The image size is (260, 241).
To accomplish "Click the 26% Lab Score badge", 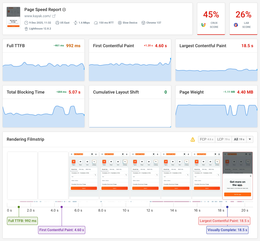I will click(x=243, y=19).
